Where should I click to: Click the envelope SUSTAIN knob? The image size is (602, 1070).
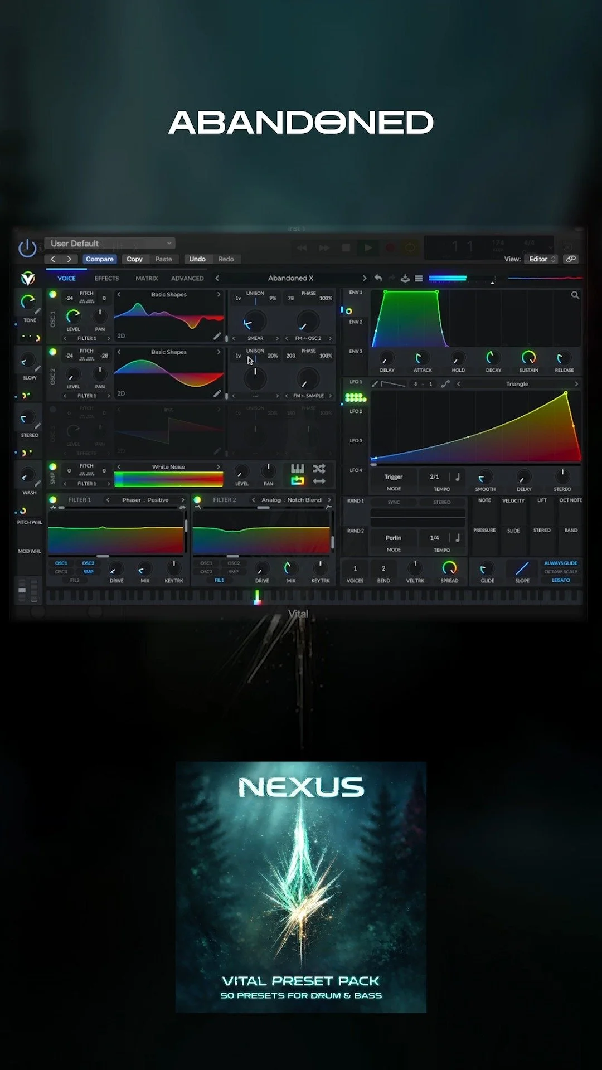pyautogui.click(x=528, y=357)
